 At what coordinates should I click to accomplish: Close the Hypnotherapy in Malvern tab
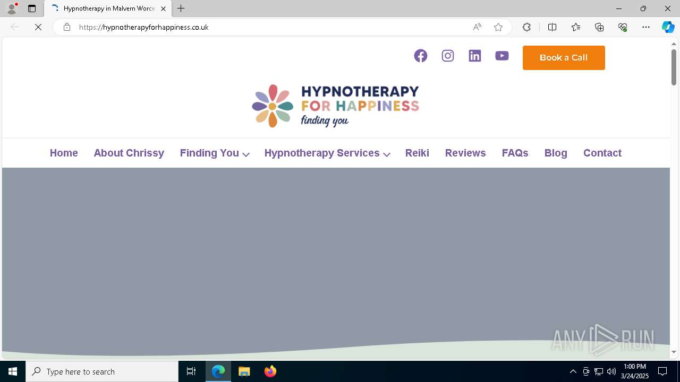[x=163, y=8]
